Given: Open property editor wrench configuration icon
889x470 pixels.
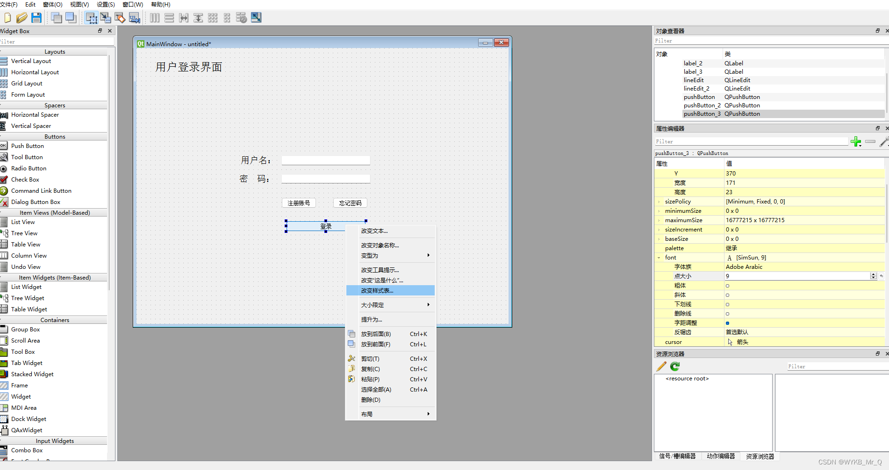Looking at the screenshot, I should click(884, 141).
